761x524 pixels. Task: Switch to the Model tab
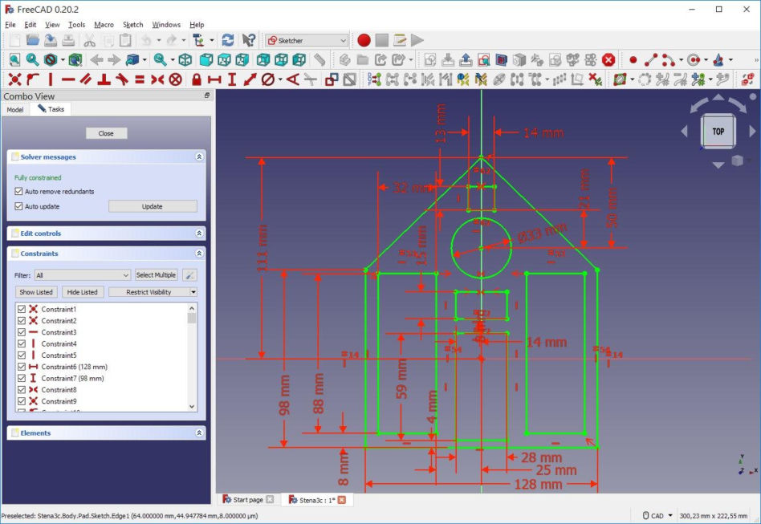(15, 110)
